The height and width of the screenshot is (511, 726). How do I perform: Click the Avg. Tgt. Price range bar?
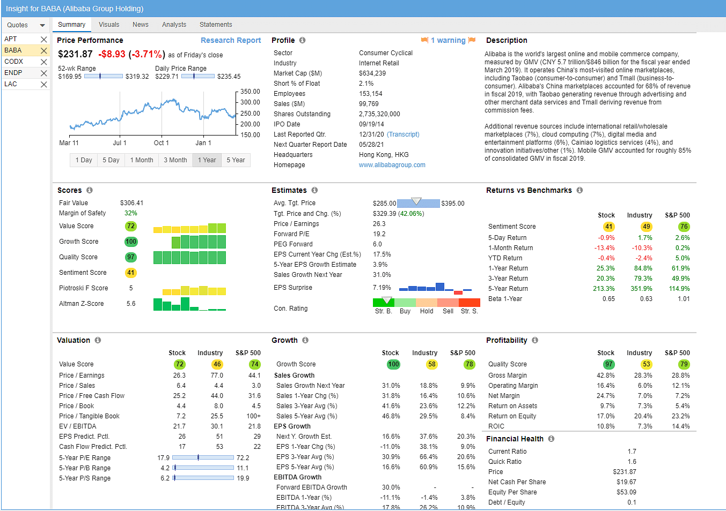[418, 203]
